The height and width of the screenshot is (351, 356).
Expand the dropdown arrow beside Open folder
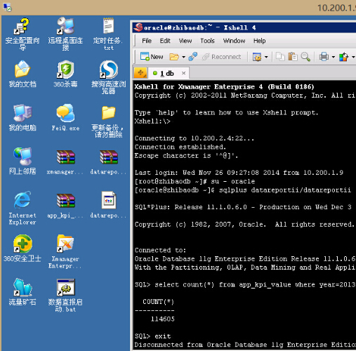click(x=184, y=57)
